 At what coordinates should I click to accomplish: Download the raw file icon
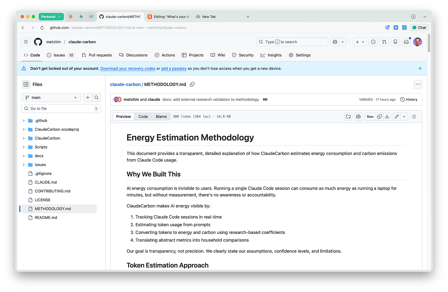(387, 116)
